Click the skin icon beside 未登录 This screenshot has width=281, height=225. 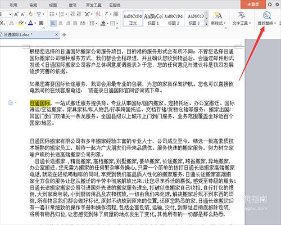270,4
